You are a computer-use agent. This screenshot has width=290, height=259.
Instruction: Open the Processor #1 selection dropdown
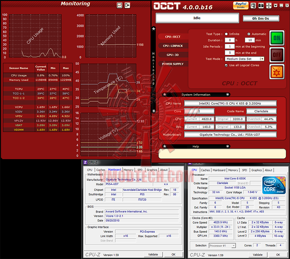222,245
